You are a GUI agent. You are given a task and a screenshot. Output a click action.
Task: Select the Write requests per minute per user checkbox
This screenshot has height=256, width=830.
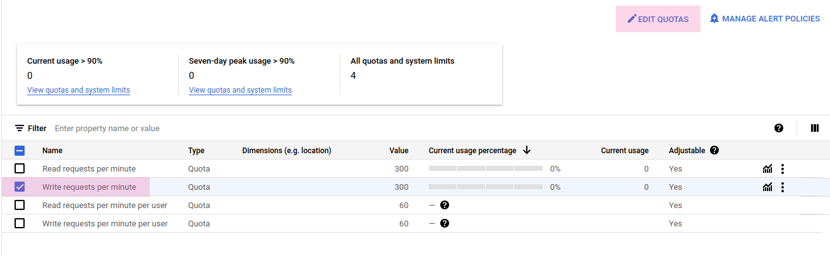tap(20, 224)
